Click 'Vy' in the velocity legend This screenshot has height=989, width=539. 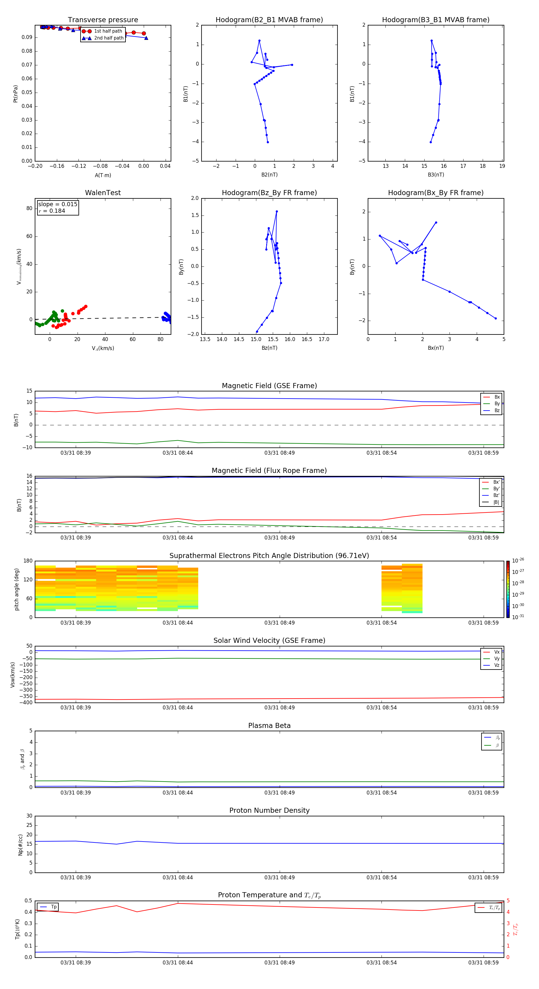pyautogui.click(x=497, y=659)
